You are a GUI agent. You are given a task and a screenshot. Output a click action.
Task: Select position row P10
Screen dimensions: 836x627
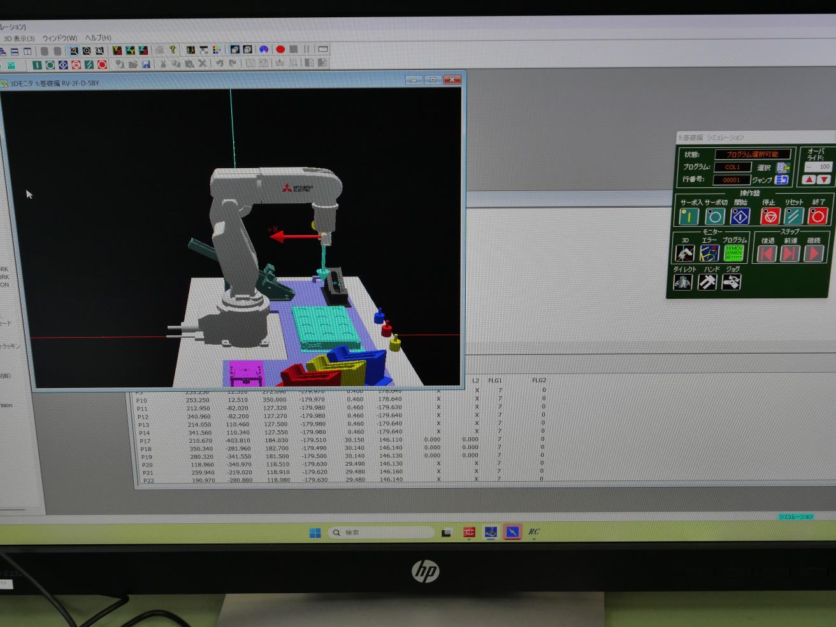pos(341,400)
